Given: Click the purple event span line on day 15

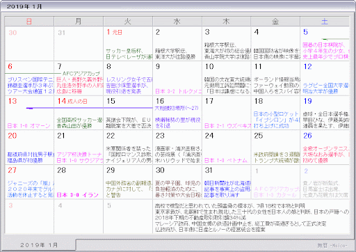Looking at the screenshot, I should point(128,108).
